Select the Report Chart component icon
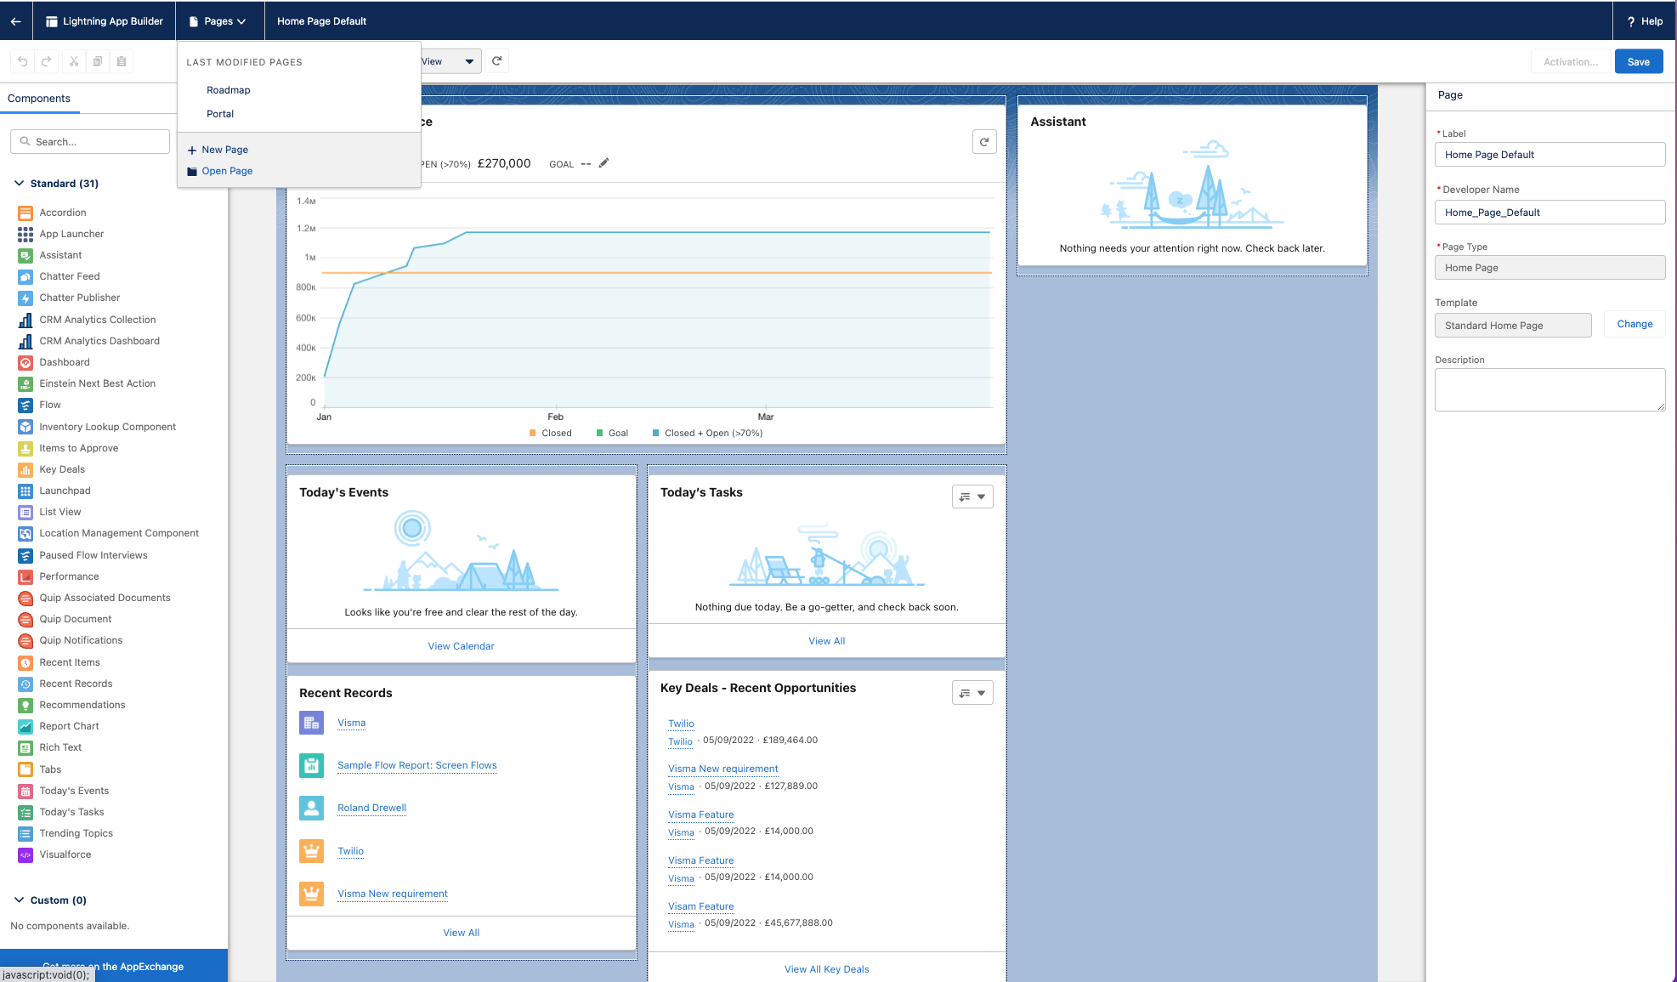This screenshot has width=1677, height=982. coord(25,726)
